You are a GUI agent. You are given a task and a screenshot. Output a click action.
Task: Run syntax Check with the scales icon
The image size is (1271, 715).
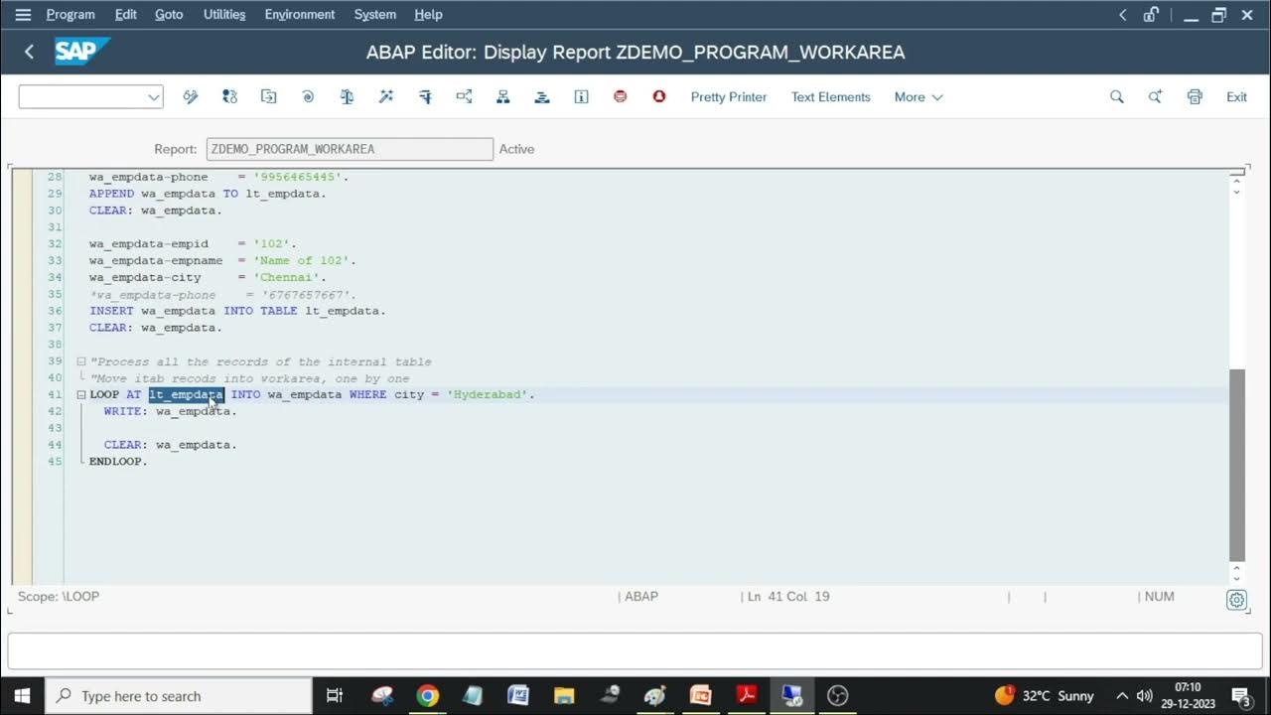pyautogui.click(x=347, y=96)
